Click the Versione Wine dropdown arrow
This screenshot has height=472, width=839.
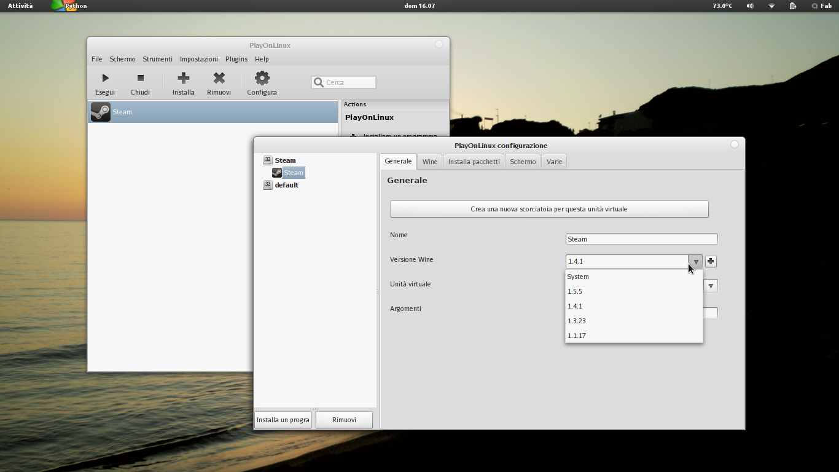(695, 261)
